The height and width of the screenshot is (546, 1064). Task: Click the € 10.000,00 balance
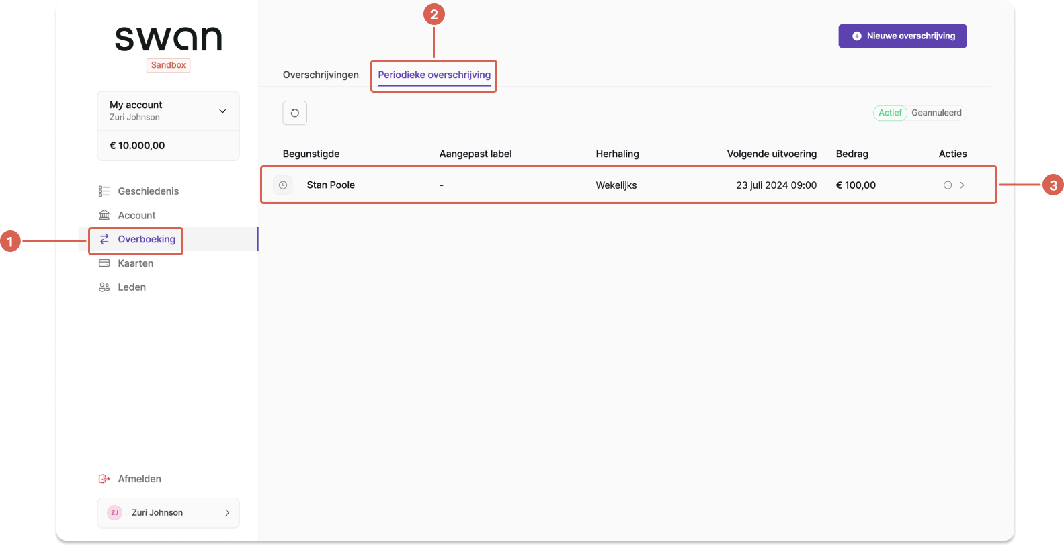(137, 146)
